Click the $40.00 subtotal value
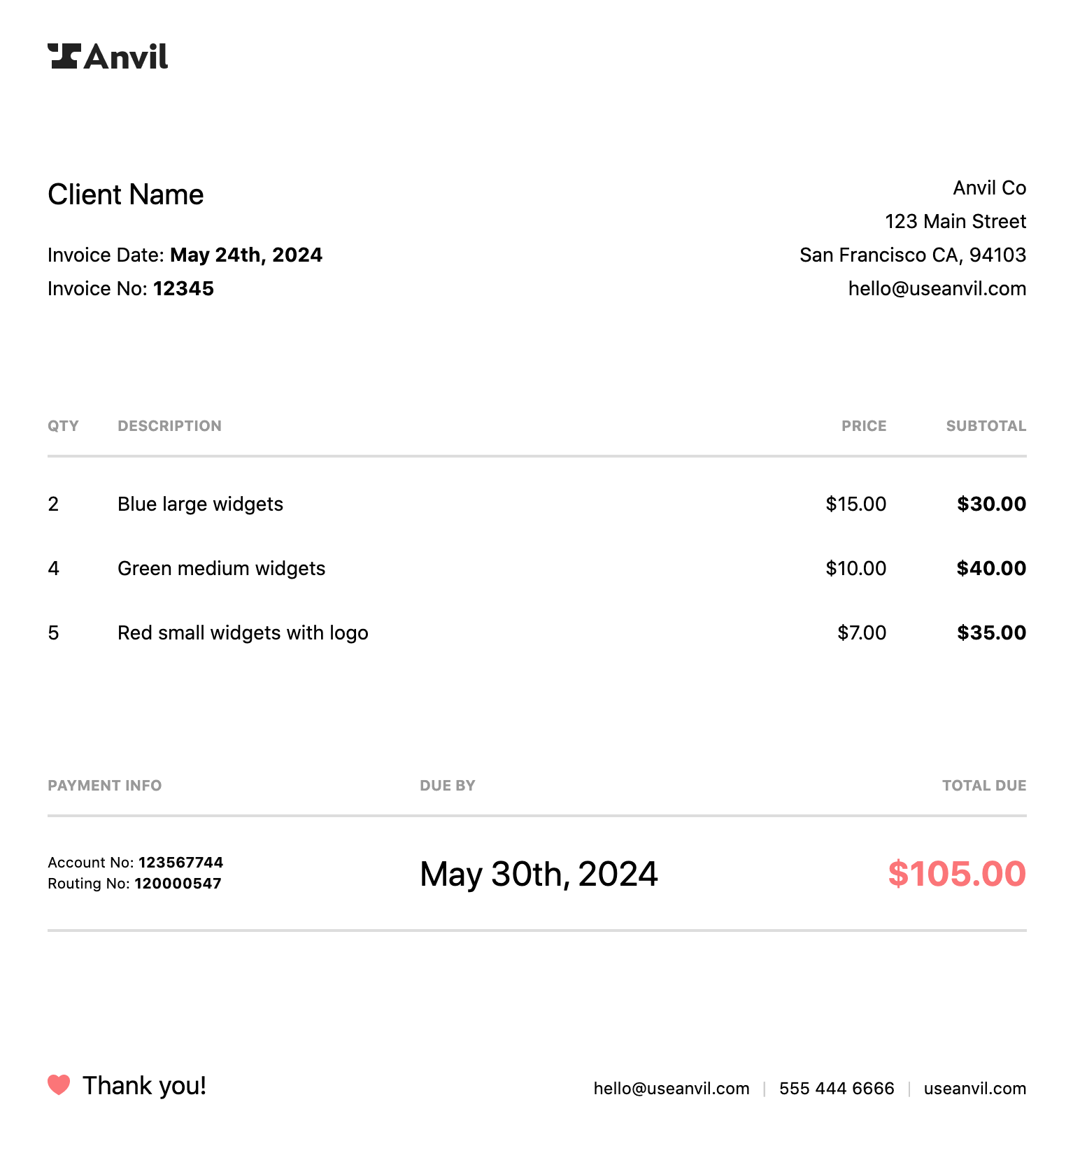Image resolution: width=1080 pixels, height=1160 pixels. tap(991, 569)
